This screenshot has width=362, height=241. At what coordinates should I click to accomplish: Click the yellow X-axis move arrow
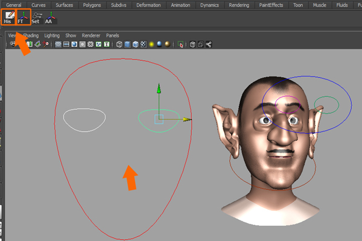coord(187,119)
